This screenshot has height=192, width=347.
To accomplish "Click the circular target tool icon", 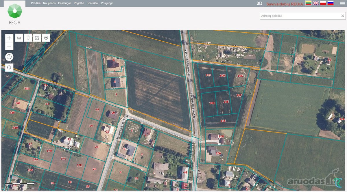I will [46, 38].
